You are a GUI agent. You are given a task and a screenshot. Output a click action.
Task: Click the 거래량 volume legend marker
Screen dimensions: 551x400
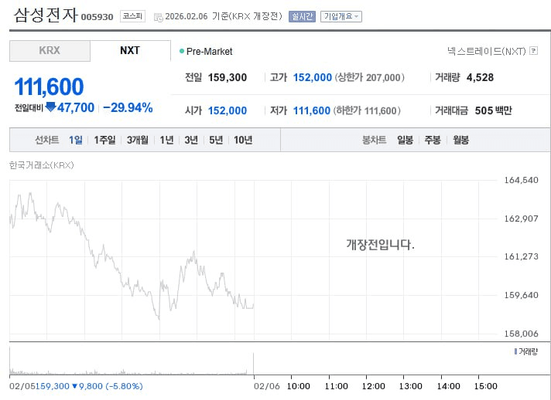[x=515, y=351]
